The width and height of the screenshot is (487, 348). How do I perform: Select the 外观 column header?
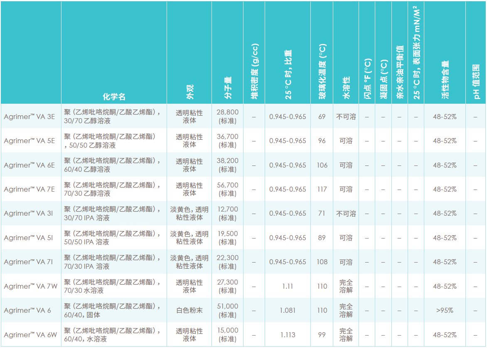(x=190, y=92)
